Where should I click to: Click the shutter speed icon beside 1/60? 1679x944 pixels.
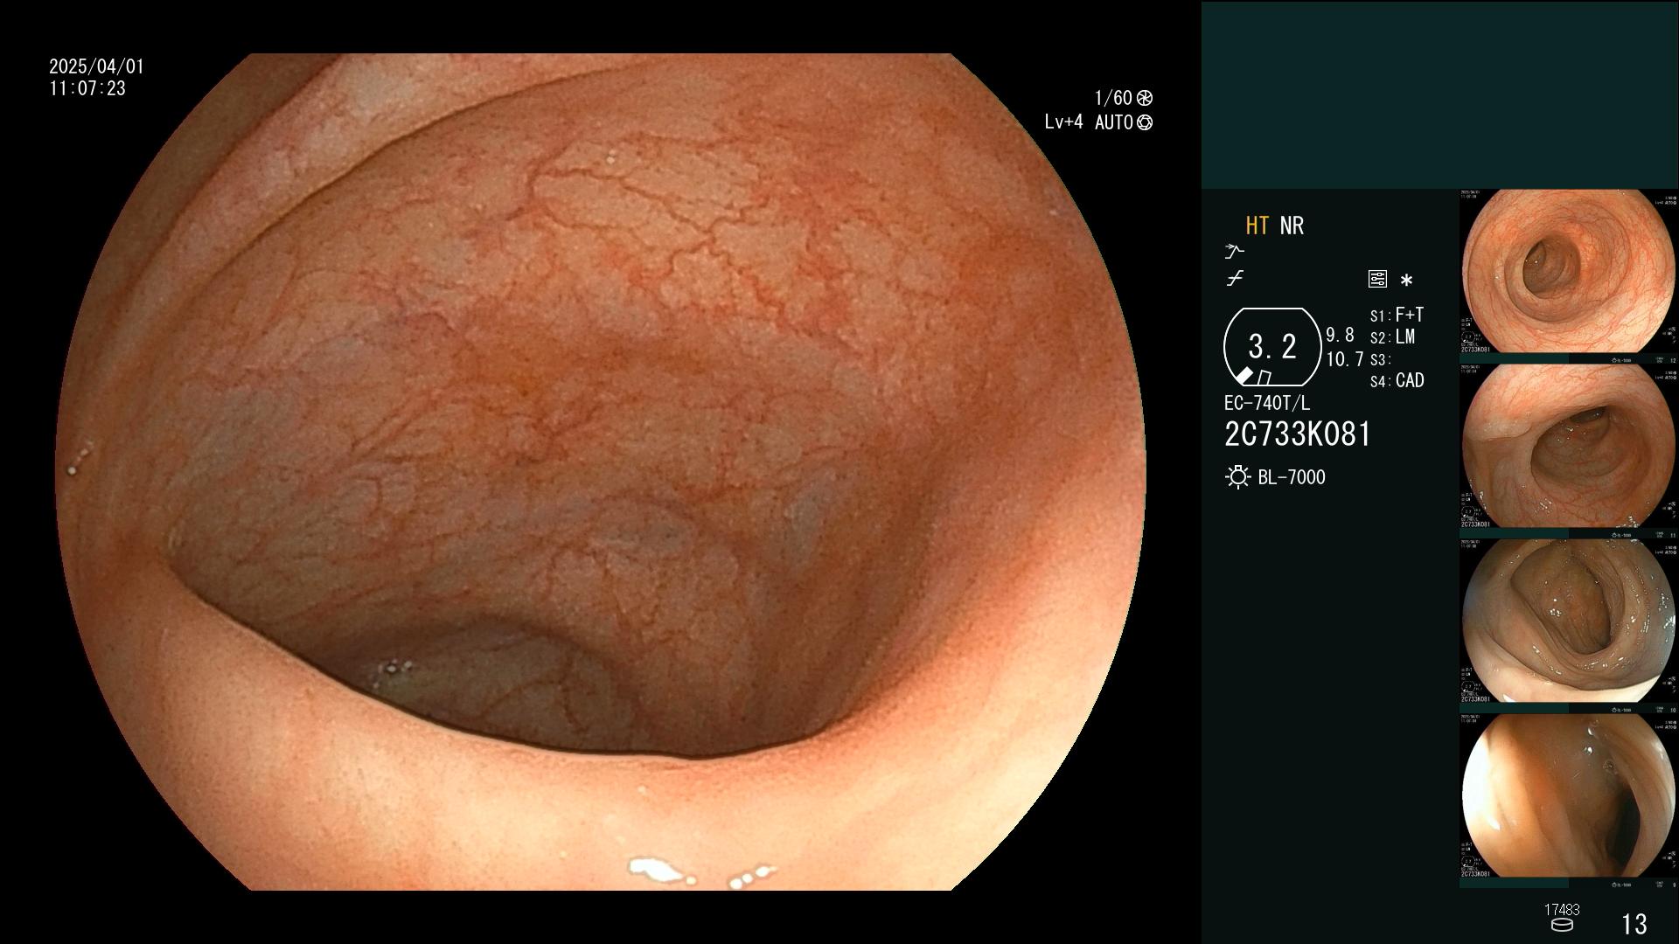pos(1144,98)
